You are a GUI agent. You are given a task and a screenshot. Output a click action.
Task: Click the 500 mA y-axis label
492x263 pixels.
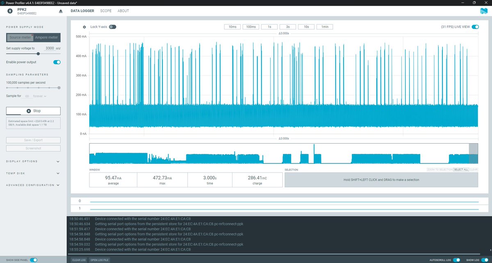click(x=81, y=37)
